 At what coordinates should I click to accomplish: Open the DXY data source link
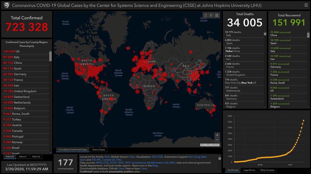point(128,163)
